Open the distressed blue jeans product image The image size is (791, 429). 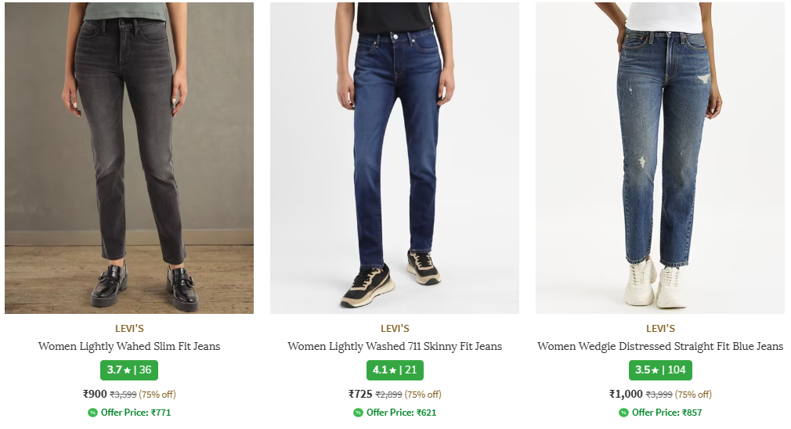(659, 157)
